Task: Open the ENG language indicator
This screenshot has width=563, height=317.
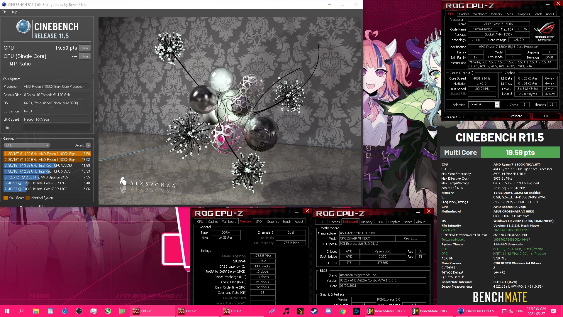Action: pos(520,311)
